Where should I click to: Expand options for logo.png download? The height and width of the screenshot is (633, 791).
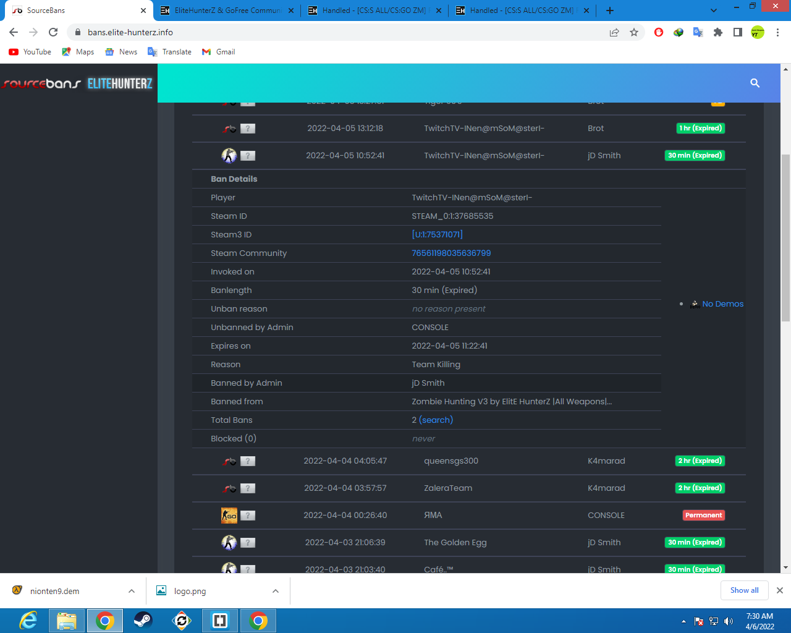click(276, 591)
